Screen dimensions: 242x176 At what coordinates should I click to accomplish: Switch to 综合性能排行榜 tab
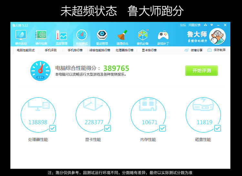100,50
